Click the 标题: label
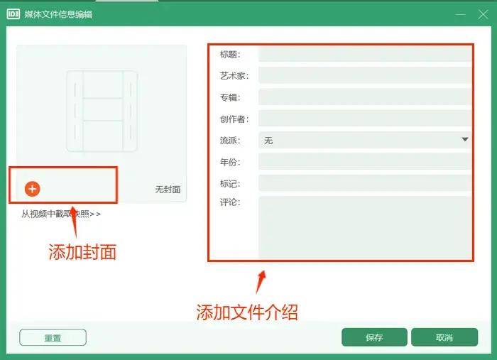Image resolution: width=497 pixels, height=360 pixels. [x=230, y=54]
